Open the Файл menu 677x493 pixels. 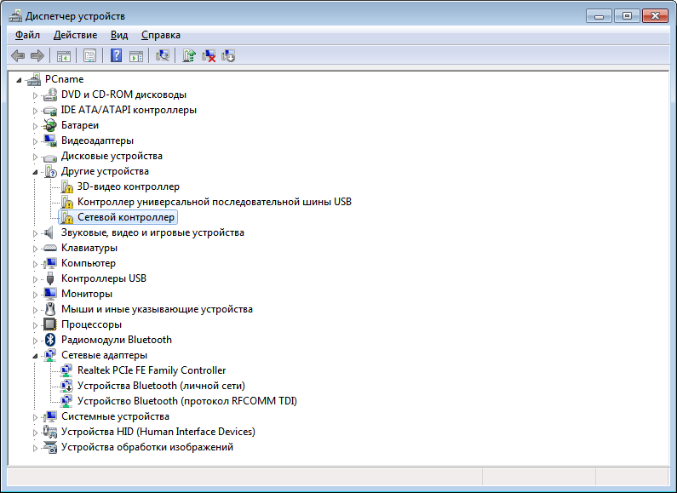pyautogui.click(x=27, y=35)
